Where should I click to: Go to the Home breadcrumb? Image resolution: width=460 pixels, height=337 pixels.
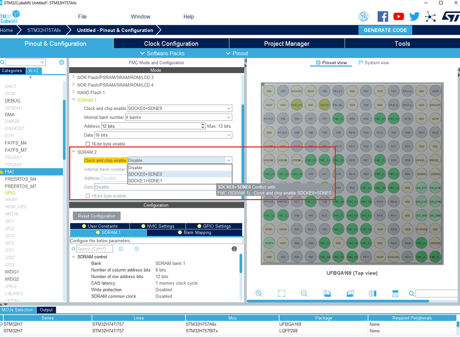(x=6, y=30)
